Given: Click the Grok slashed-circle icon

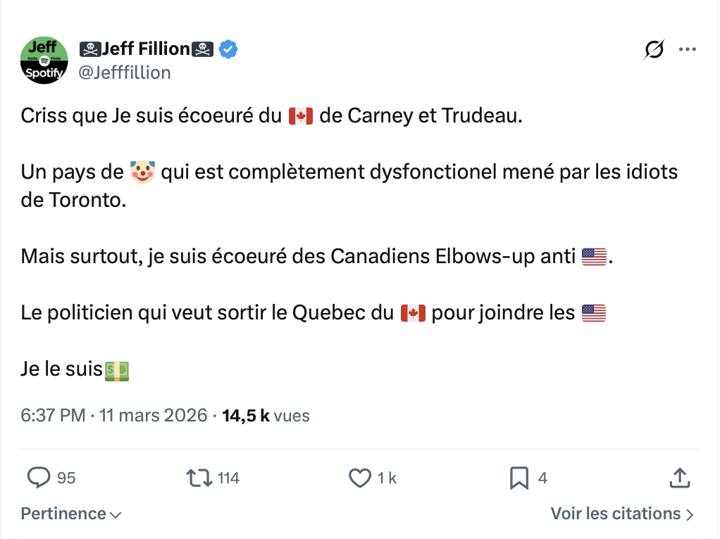Looking at the screenshot, I should (x=654, y=50).
